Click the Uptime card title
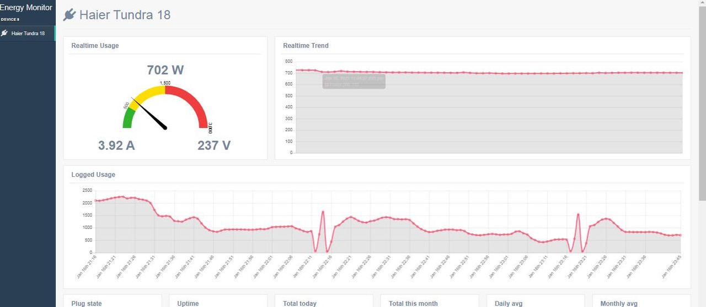706x307 pixels. tap(188, 303)
